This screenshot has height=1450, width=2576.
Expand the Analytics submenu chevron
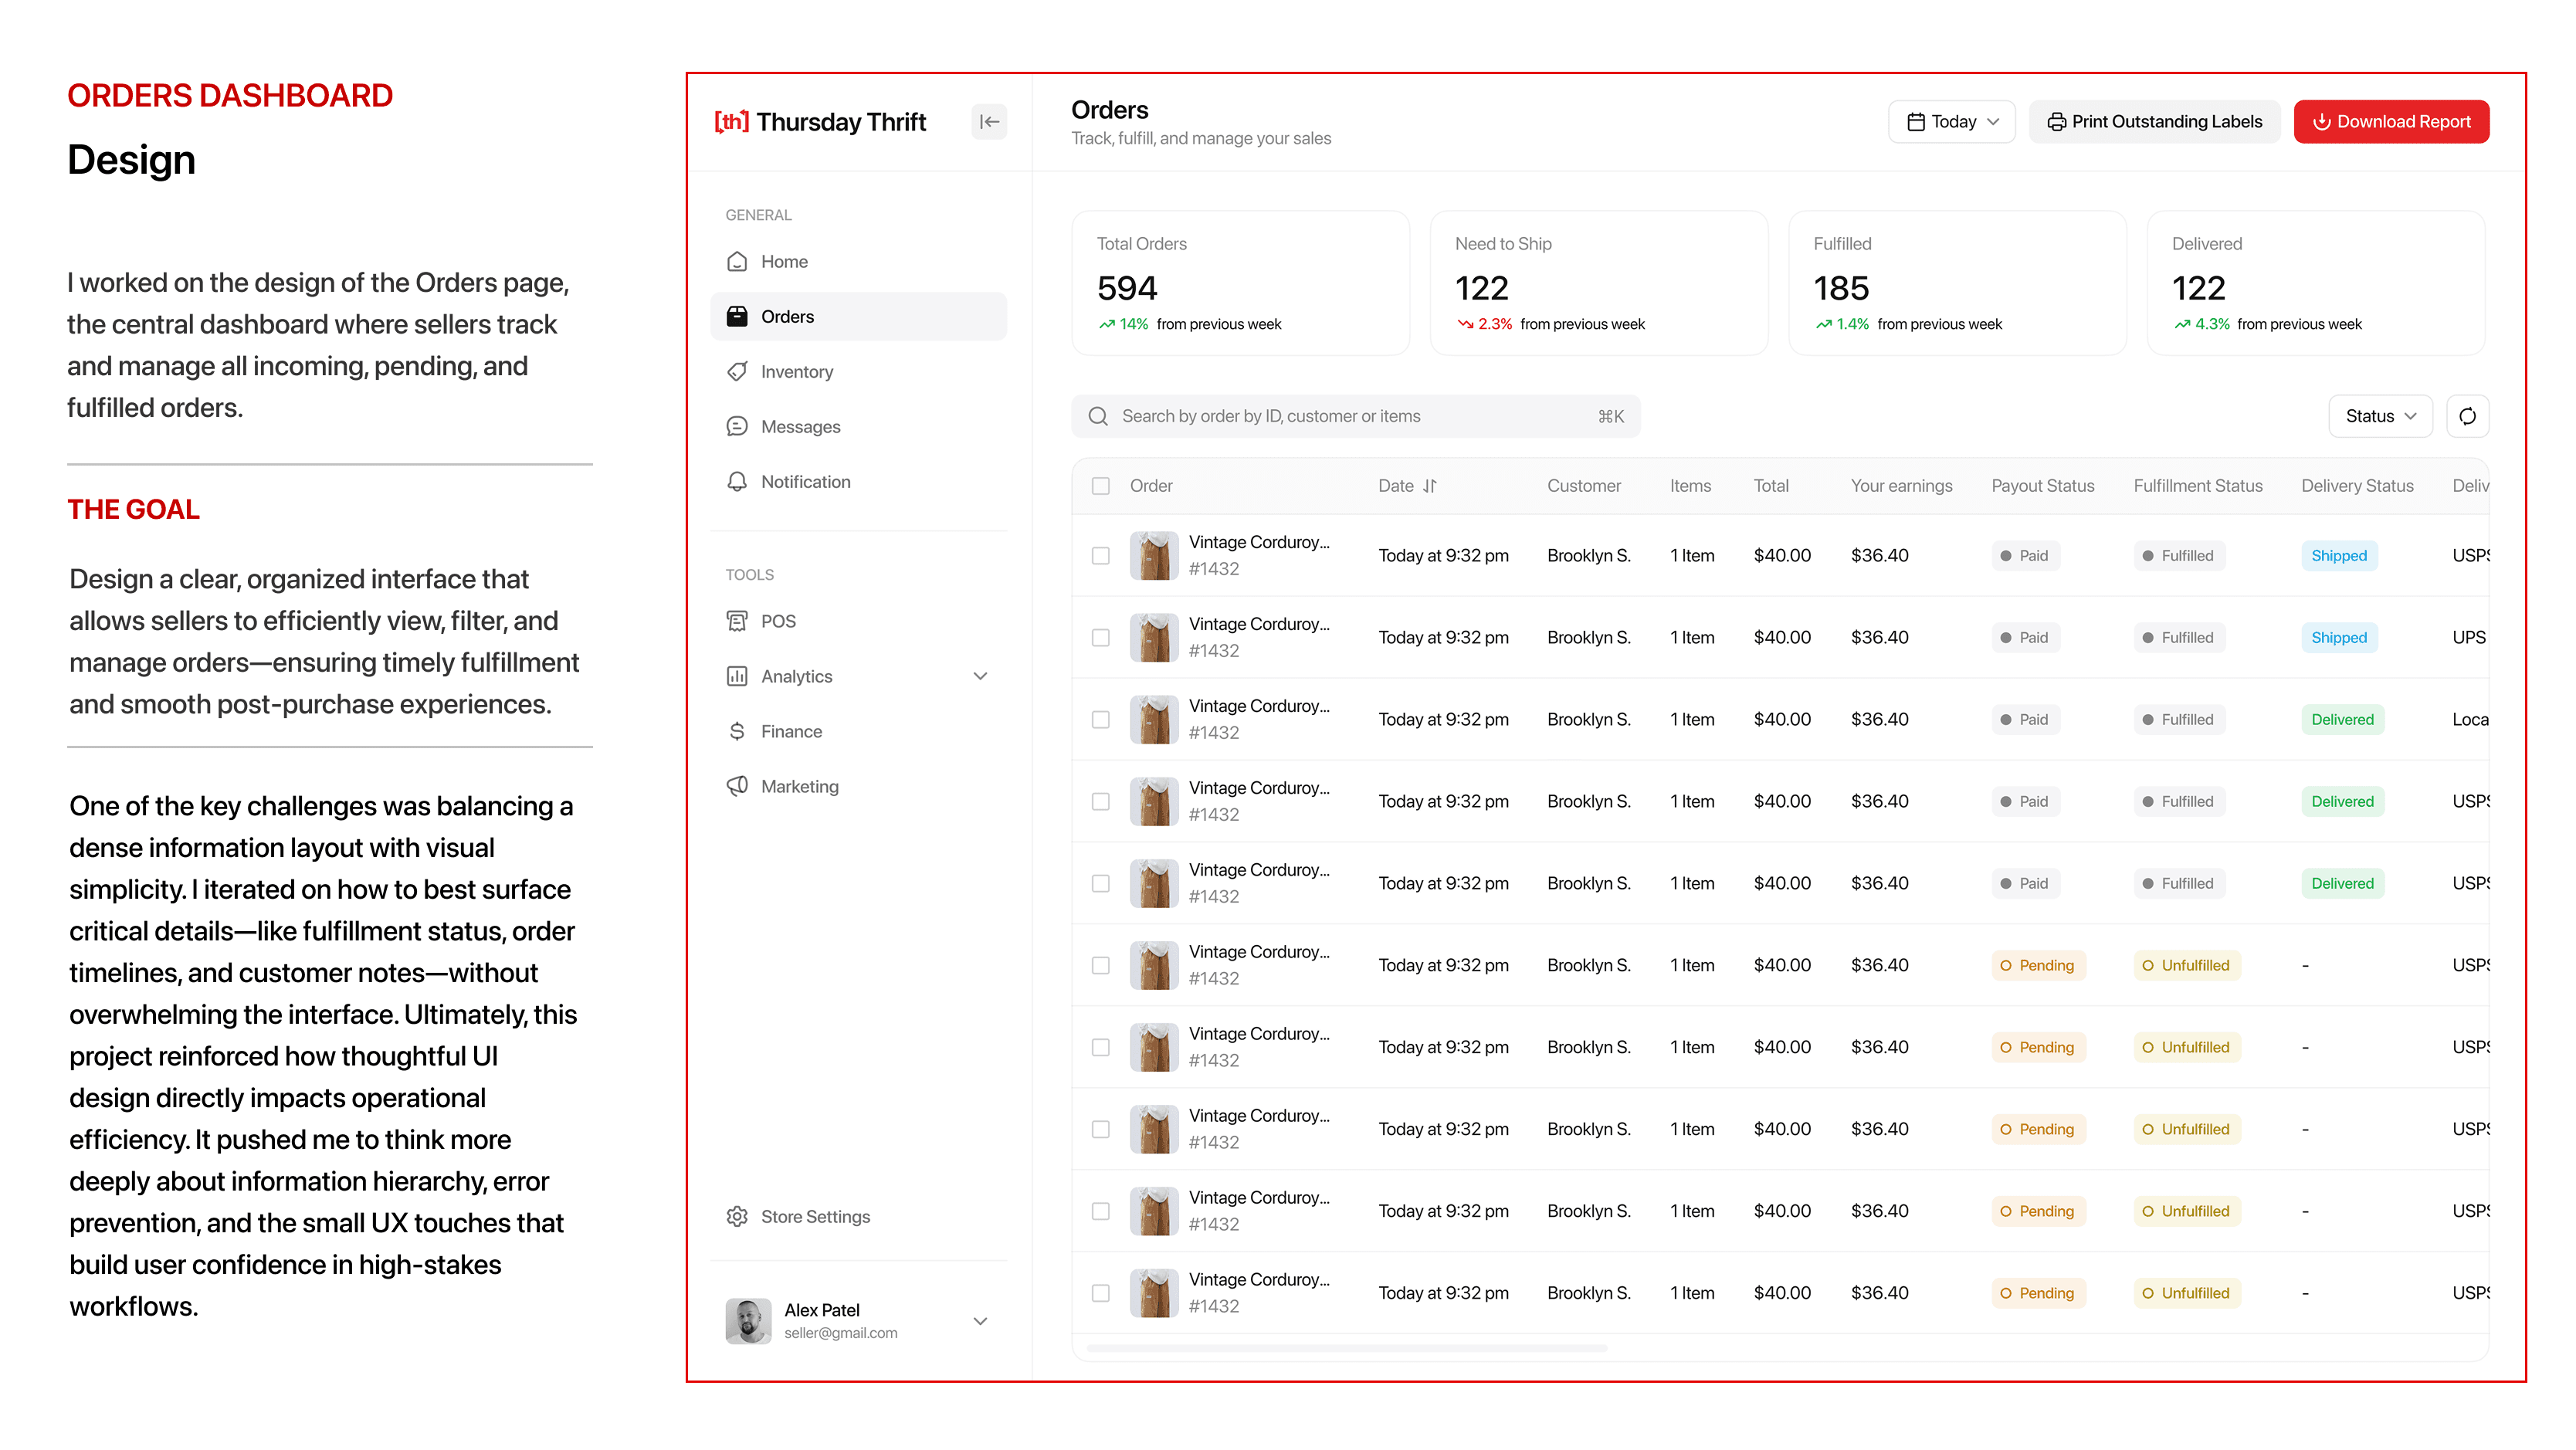(x=980, y=676)
